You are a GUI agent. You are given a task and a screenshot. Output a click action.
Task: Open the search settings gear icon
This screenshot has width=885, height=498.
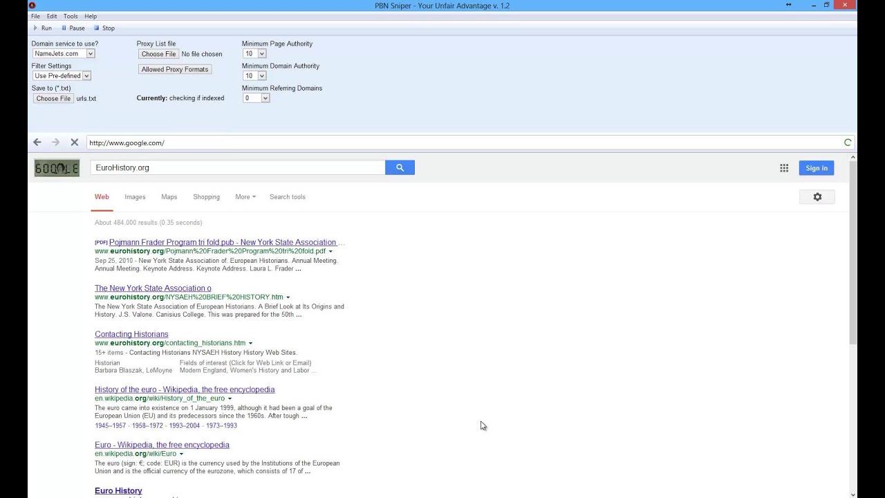click(x=817, y=197)
